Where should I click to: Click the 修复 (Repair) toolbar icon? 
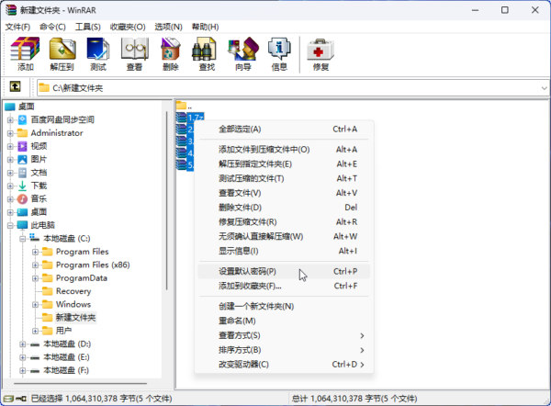tap(320, 55)
